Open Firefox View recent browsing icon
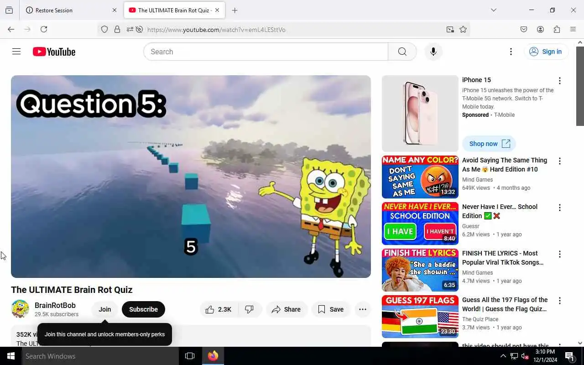 9,10
